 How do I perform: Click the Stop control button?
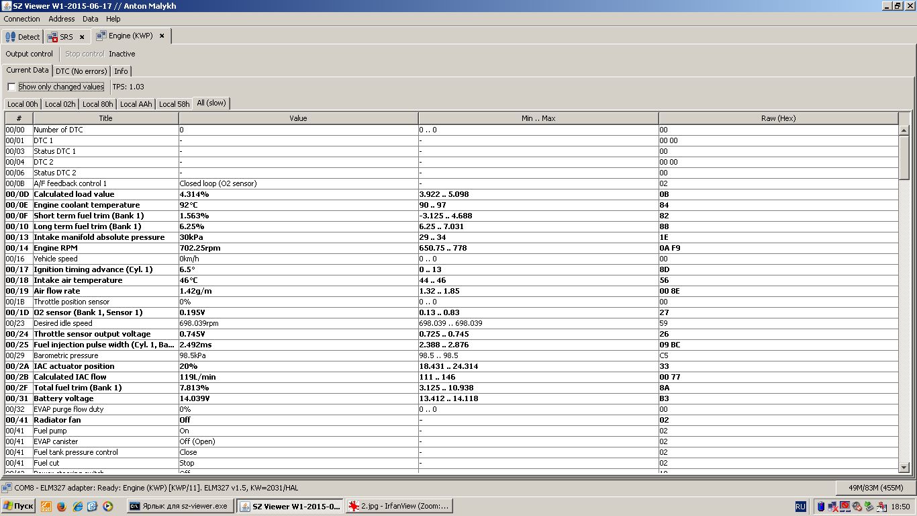[85, 54]
